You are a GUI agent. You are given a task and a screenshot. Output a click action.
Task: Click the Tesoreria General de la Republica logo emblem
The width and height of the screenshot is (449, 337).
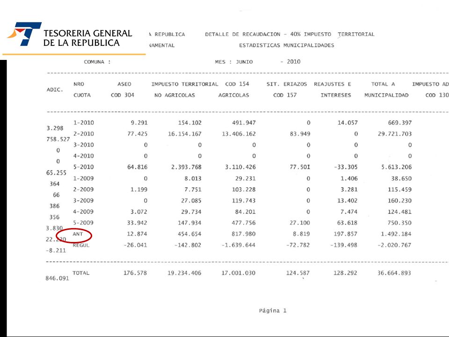[x=25, y=34]
